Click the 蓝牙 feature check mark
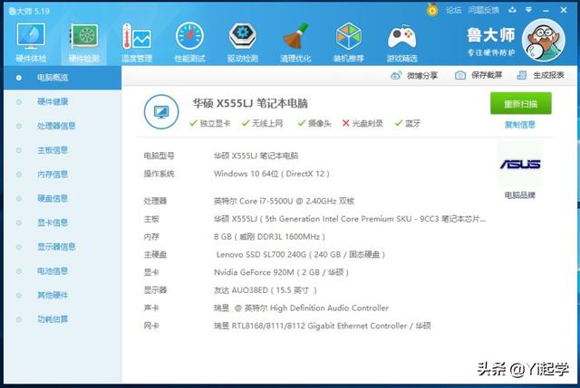The height and width of the screenshot is (388, 580). tap(399, 123)
